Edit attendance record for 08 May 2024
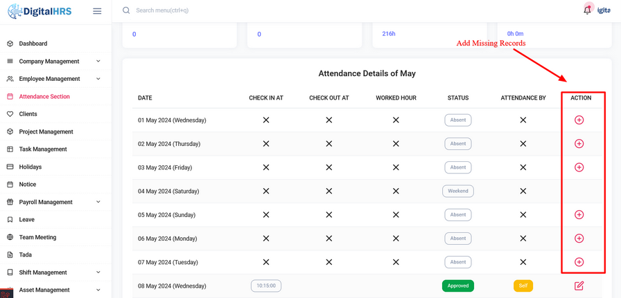Screen dimensions: 621x298 pos(579,286)
